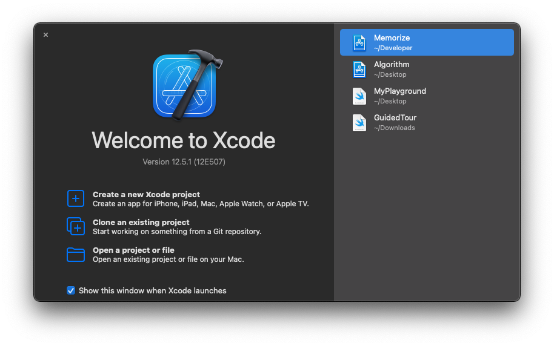Open the Memorize recent project
554x346 pixels.
coord(427,42)
